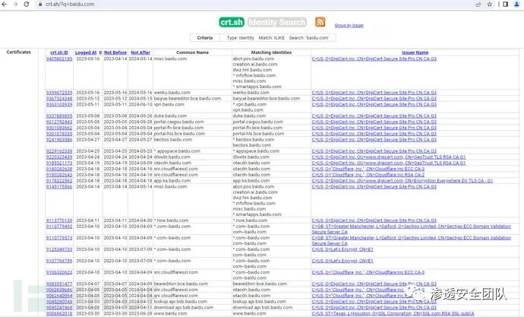Viewport: 524px width, 317px height.
Task: Open the orange RSS feed icon
Action: (x=320, y=22)
